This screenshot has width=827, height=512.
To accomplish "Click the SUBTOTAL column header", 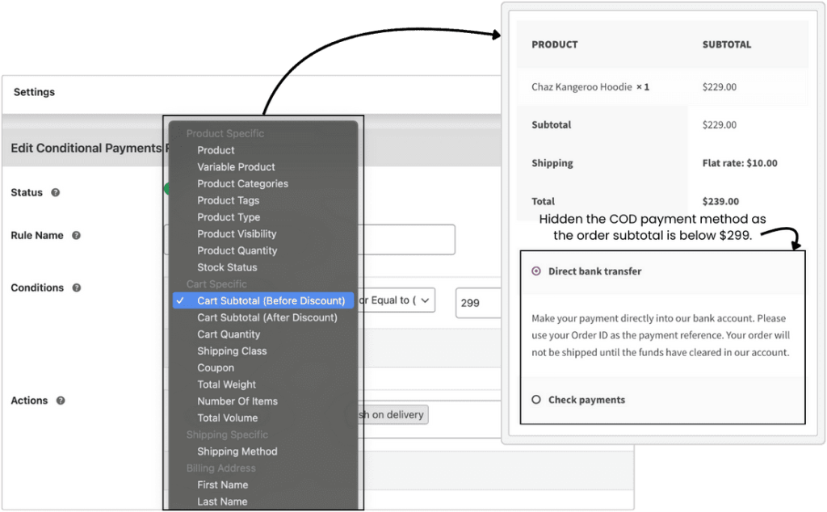I will pyautogui.click(x=727, y=44).
